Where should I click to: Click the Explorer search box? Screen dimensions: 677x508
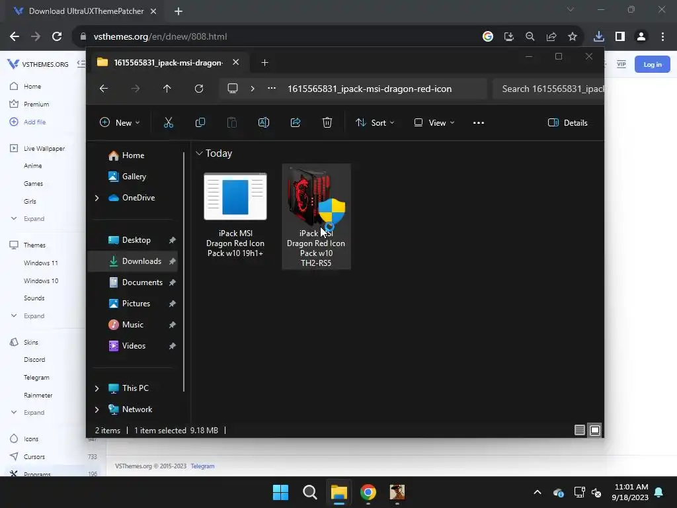(548, 89)
